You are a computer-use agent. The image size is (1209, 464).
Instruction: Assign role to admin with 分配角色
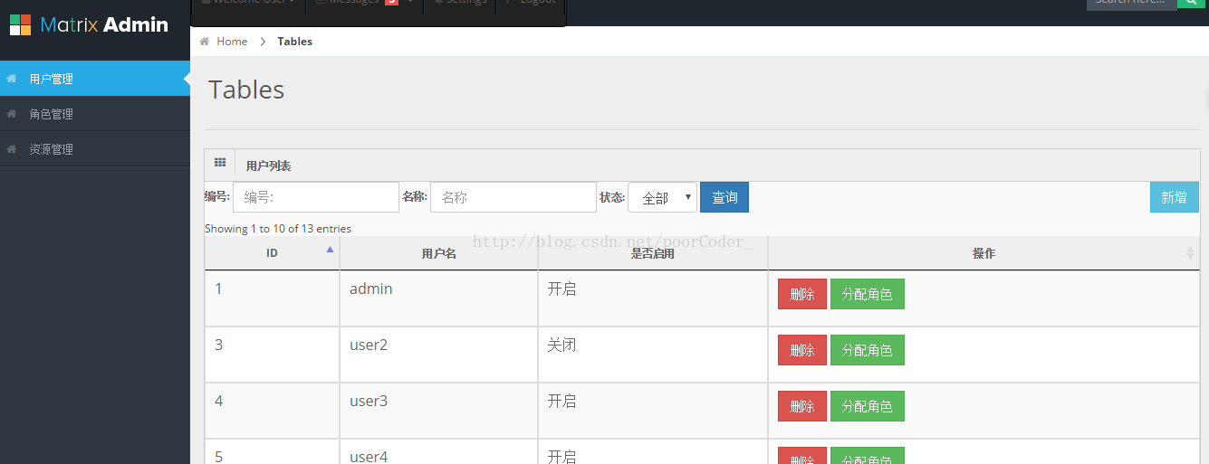(868, 294)
